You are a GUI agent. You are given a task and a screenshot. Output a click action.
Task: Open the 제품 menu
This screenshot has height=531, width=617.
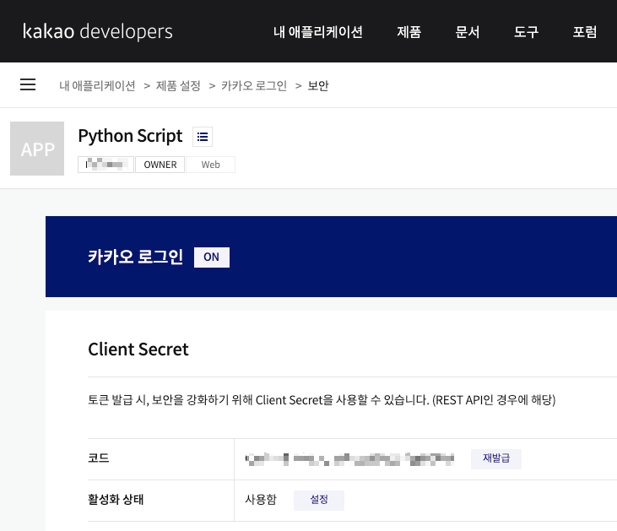(x=409, y=32)
